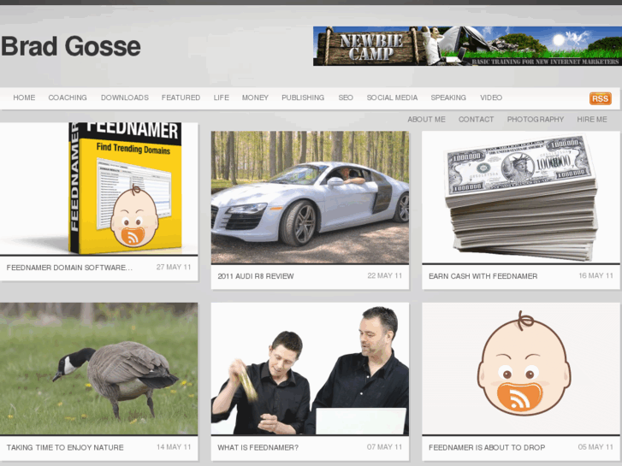
Task: Open the 2011 Audi R8 Review post
Action: pos(256,276)
